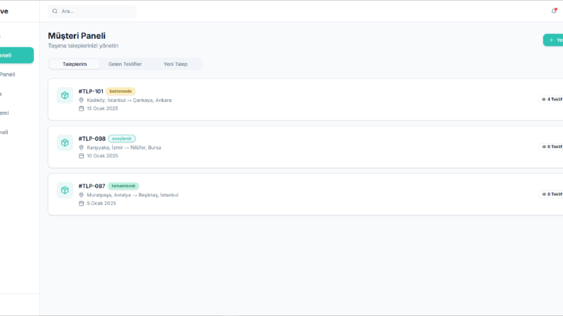This screenshot has height=316, width=563.
Task: Open request #TLP-087 title
Action: (x=92, y=186)
